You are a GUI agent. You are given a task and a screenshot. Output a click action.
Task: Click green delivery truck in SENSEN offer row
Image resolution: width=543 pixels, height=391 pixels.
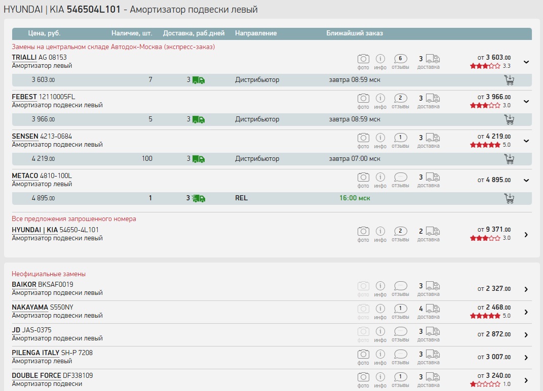tap(199, 159)
